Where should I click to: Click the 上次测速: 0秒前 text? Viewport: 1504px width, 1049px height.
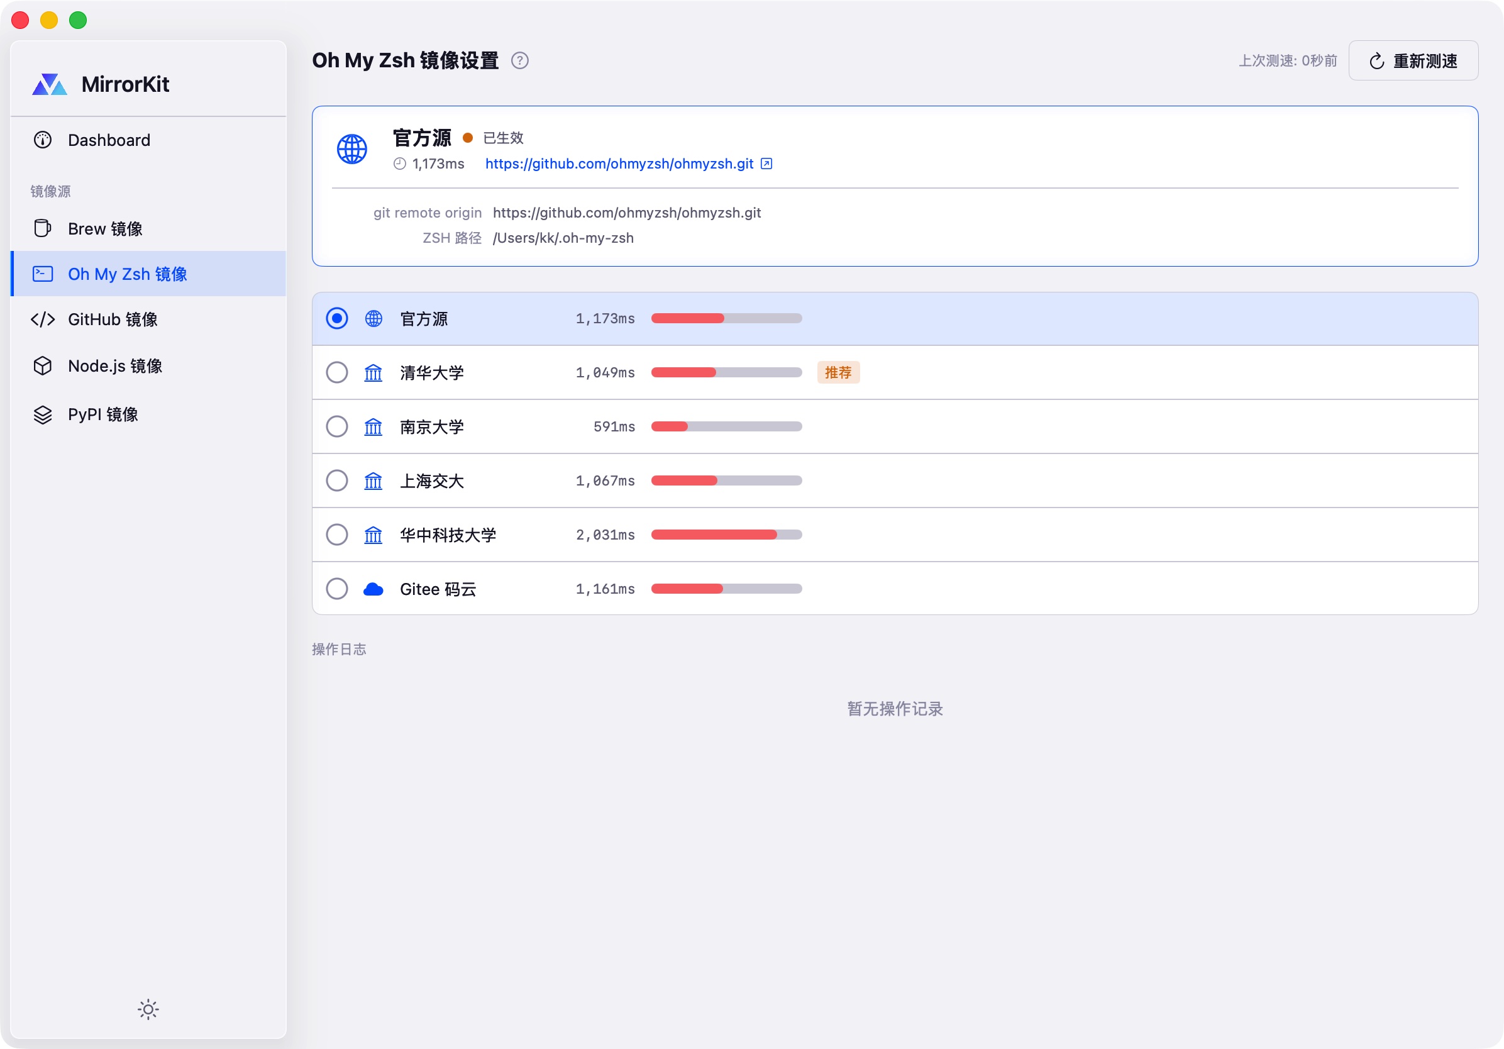(1288, 61)
